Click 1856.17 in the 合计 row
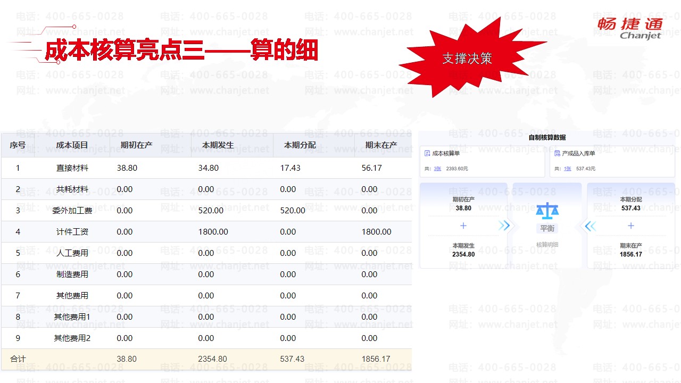This screenshot has height=383, width=681. point(376,359)
